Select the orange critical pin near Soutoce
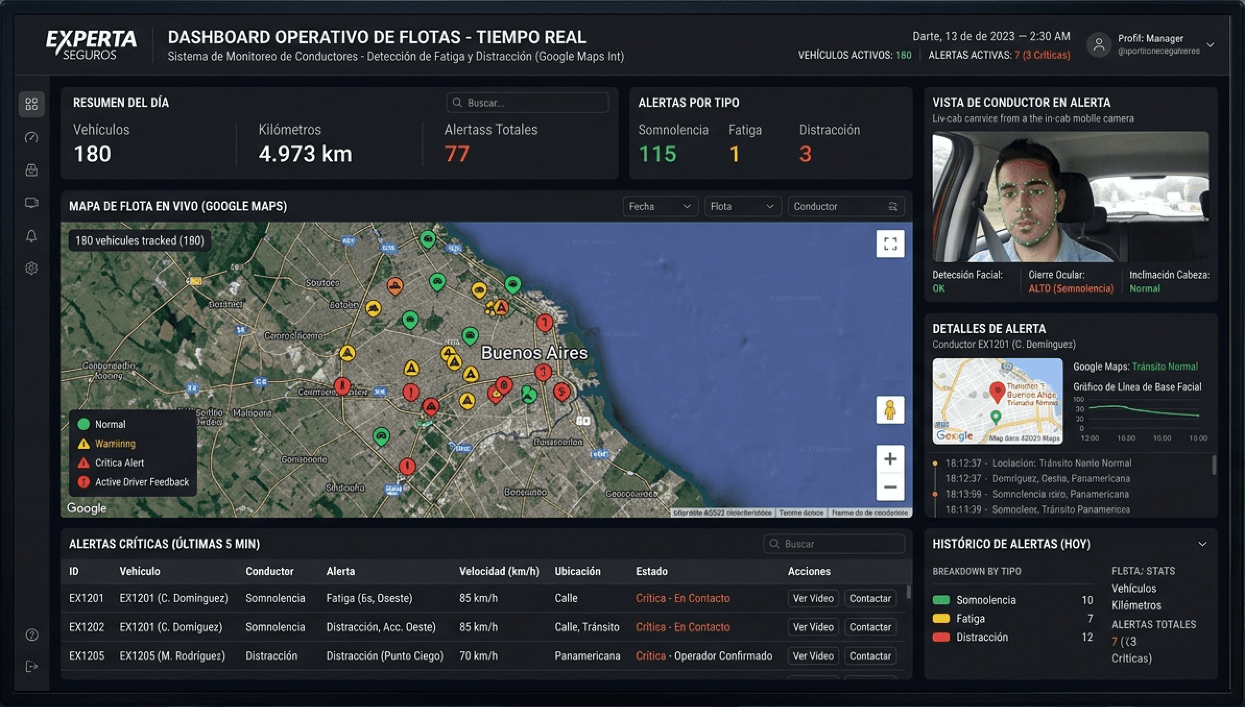The width and height of the screenshot is (1245, 707). coord(395,286)
